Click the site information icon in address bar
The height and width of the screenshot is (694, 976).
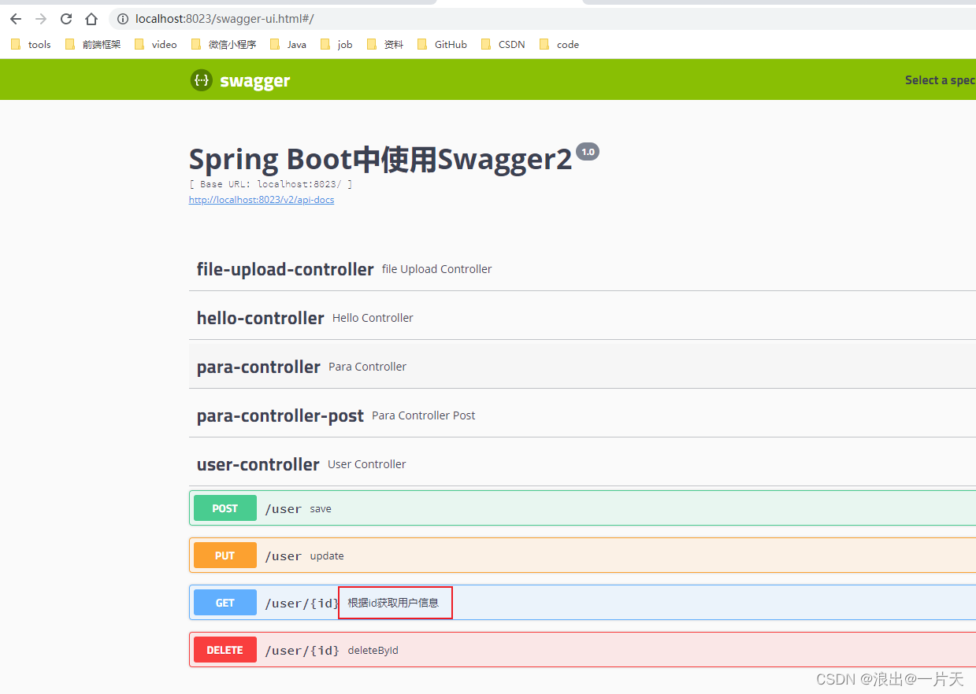pos(122,18)
